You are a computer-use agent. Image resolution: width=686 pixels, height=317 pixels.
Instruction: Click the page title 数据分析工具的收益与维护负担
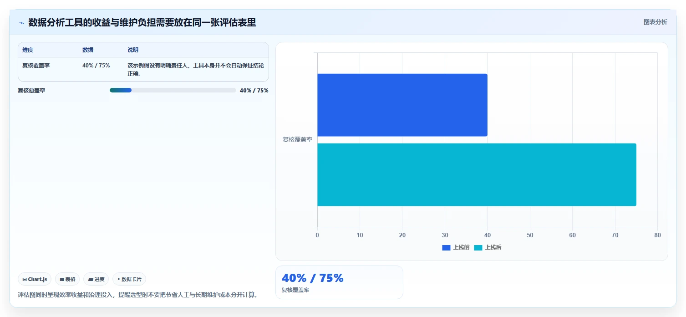tap(142, 22)
